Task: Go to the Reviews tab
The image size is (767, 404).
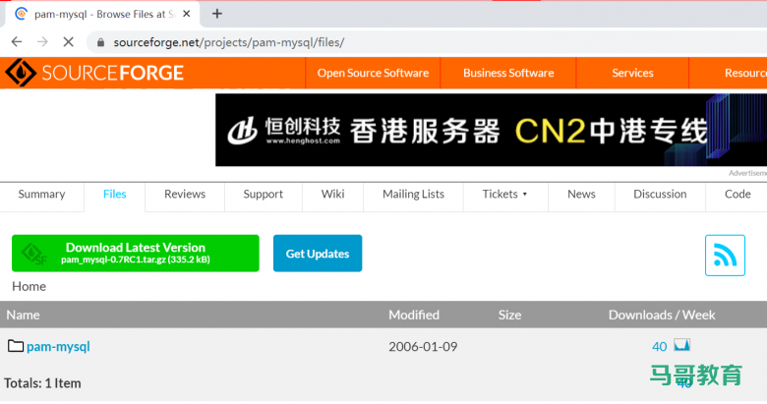Action: (x=185, y=195)
